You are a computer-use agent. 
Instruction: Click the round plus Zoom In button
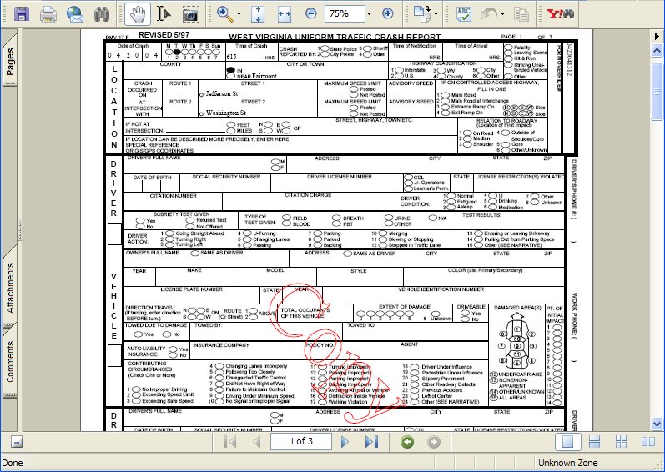click(x=387, y=13)
